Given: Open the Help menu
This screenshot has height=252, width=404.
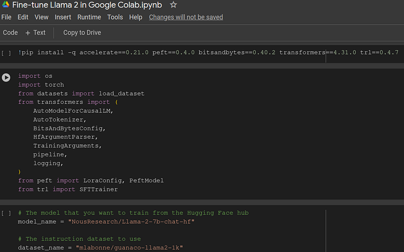Looking at the screenshot, I should coord(136,17).
